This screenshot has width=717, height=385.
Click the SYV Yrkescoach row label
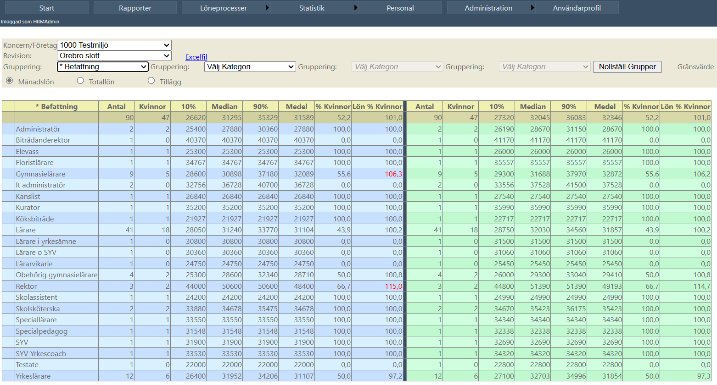coord(41,354)
